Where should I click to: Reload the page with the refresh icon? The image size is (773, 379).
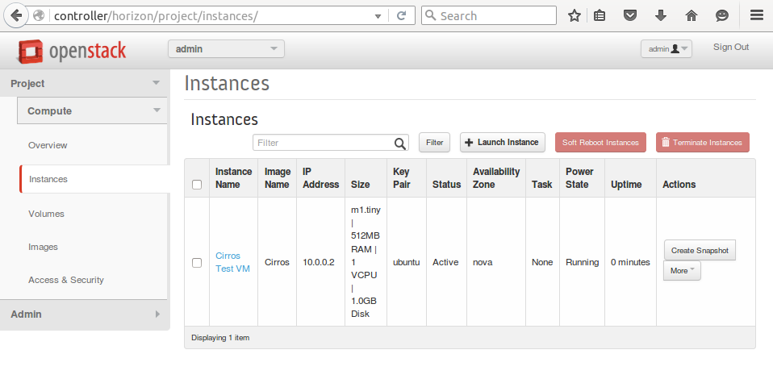point(402,15)
